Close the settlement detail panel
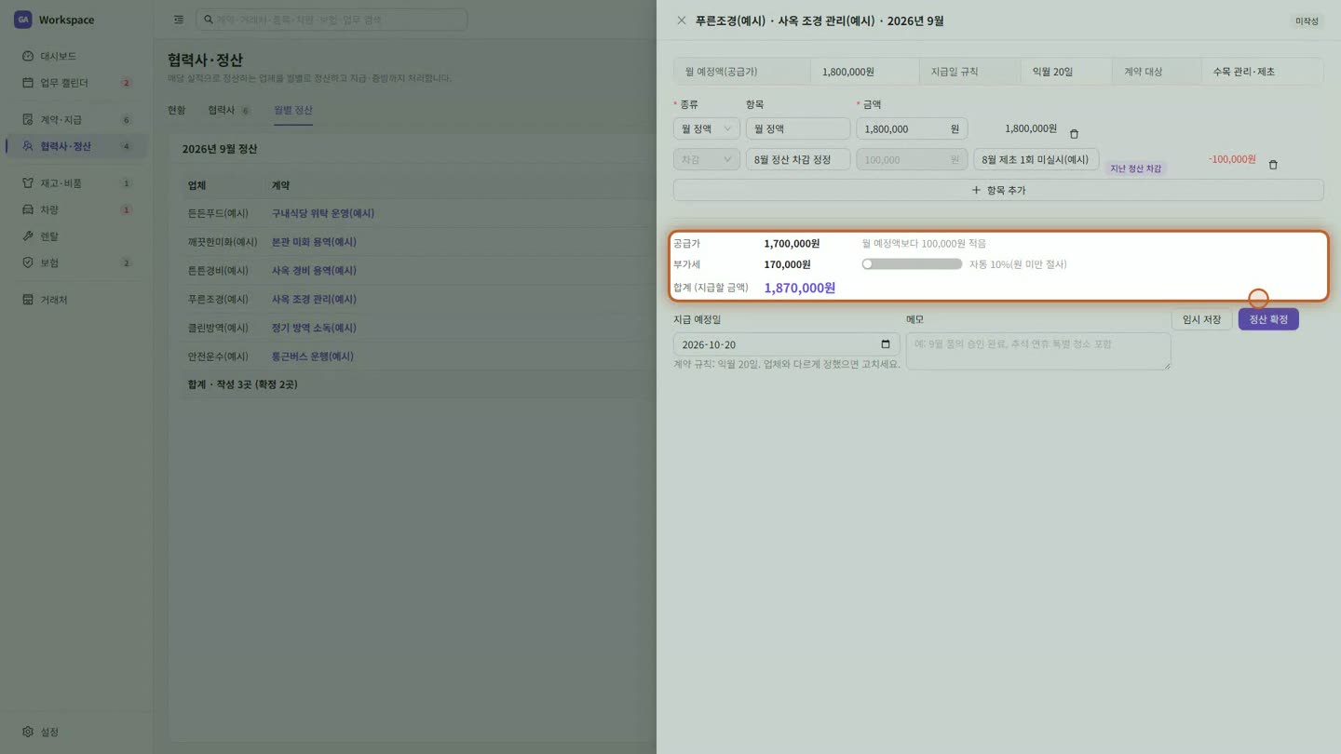This screenshot has height=754, width=1341. pos(682,20)
